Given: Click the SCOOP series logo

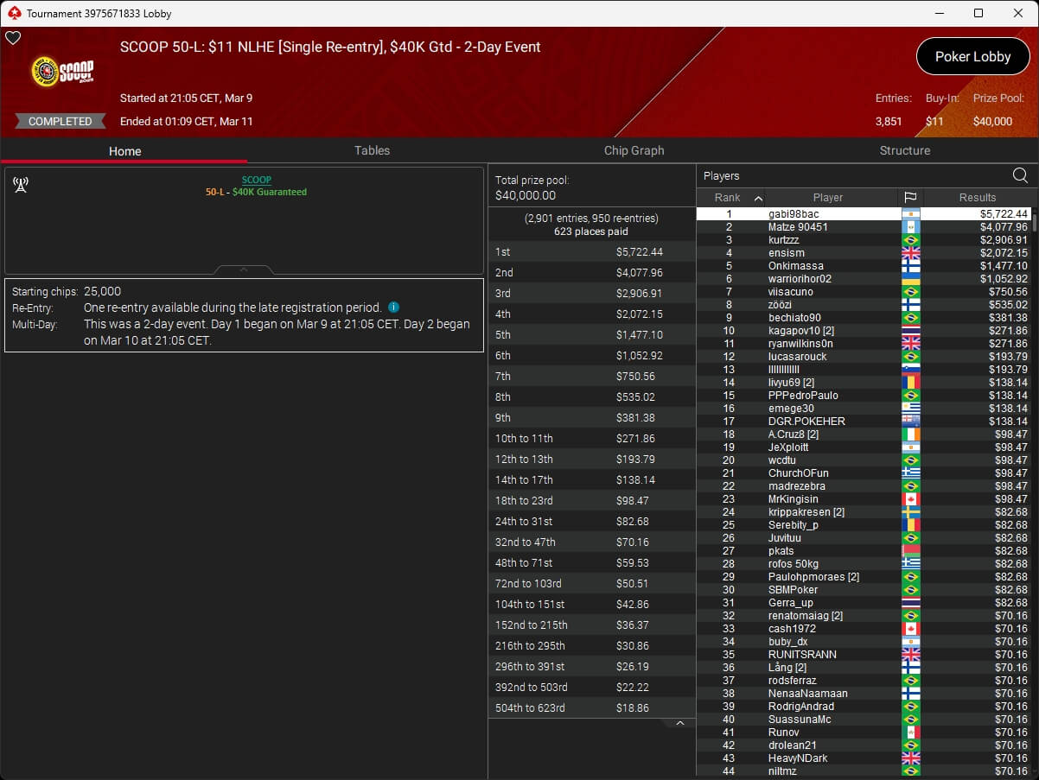Looking at the screenshot, I should [62, 71].
